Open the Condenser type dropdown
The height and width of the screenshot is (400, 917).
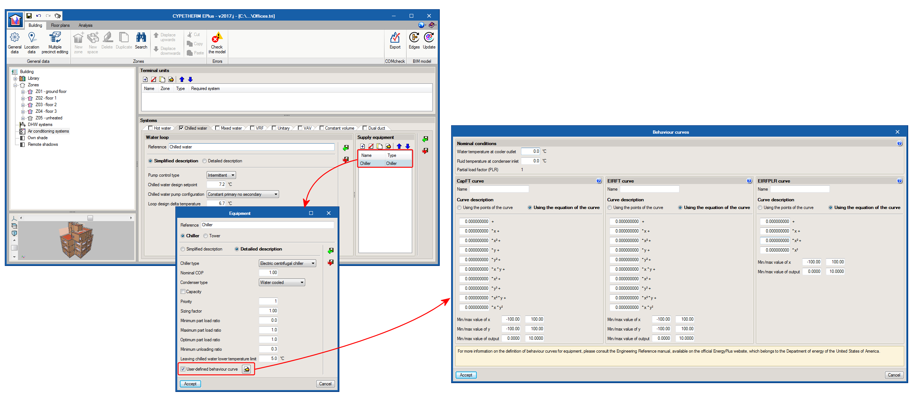point(282,282)
